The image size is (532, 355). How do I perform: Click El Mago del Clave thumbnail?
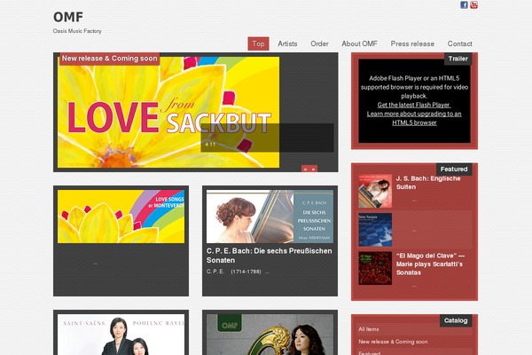(375, 268)
